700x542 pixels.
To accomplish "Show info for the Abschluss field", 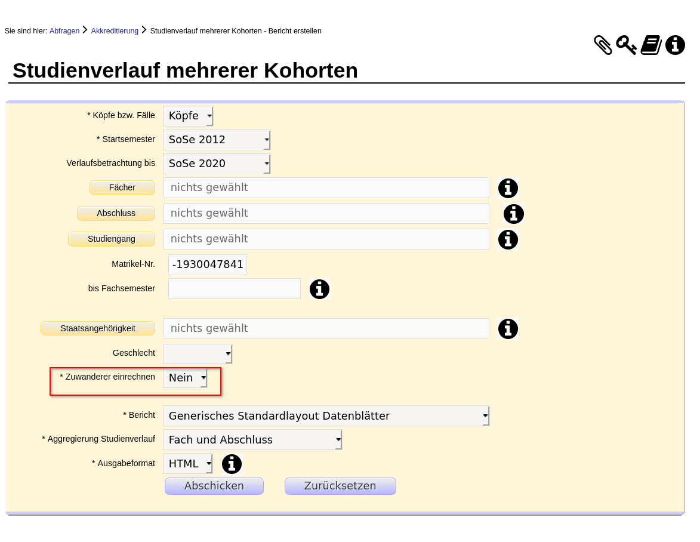I will (x=513, y=214).
